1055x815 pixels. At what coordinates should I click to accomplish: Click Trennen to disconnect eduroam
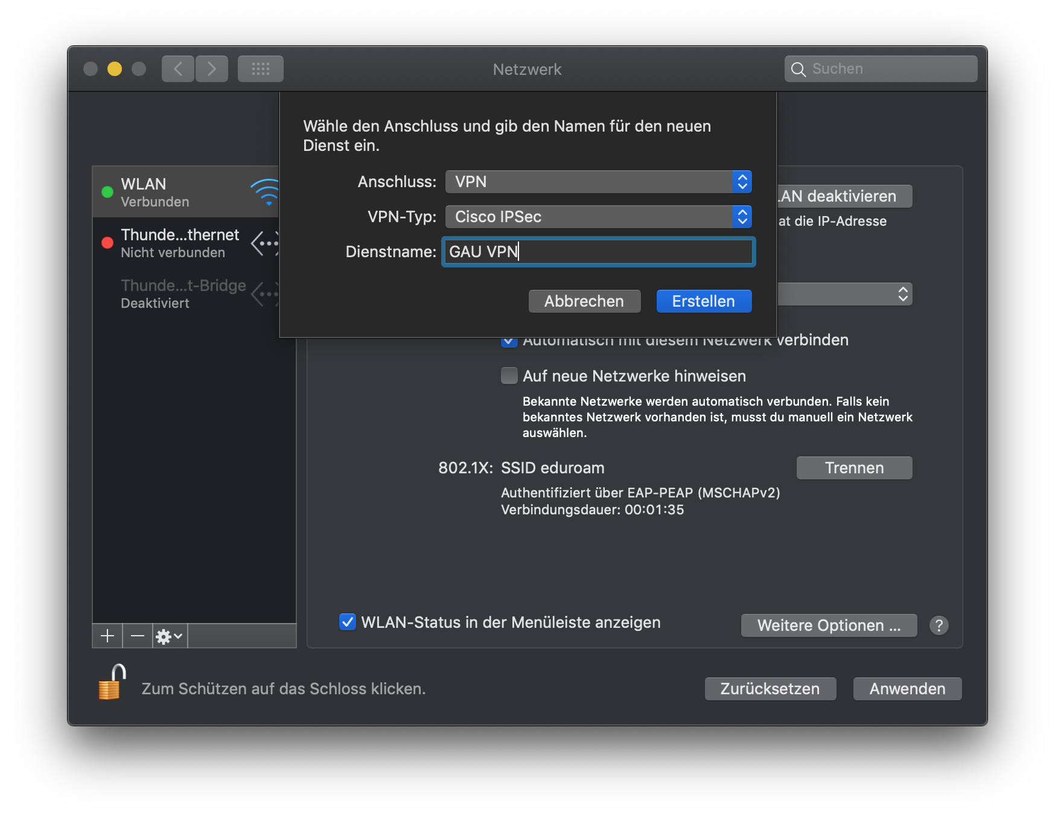pyautogui.click(x=854, y=468)
